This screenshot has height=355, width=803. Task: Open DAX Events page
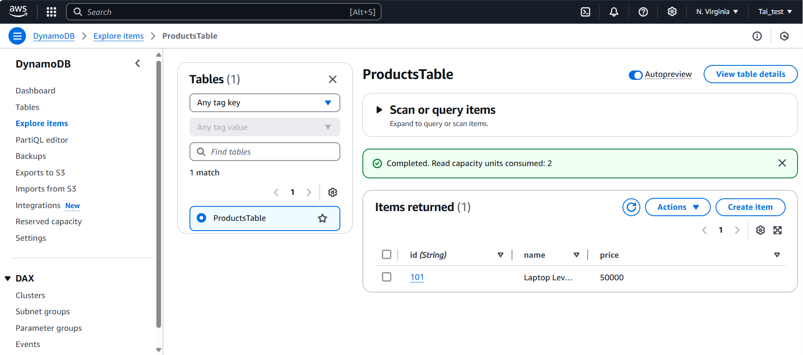pos(28,344)
